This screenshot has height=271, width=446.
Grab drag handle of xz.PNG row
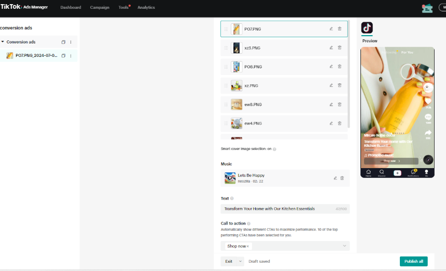click(x=226, y=85)
